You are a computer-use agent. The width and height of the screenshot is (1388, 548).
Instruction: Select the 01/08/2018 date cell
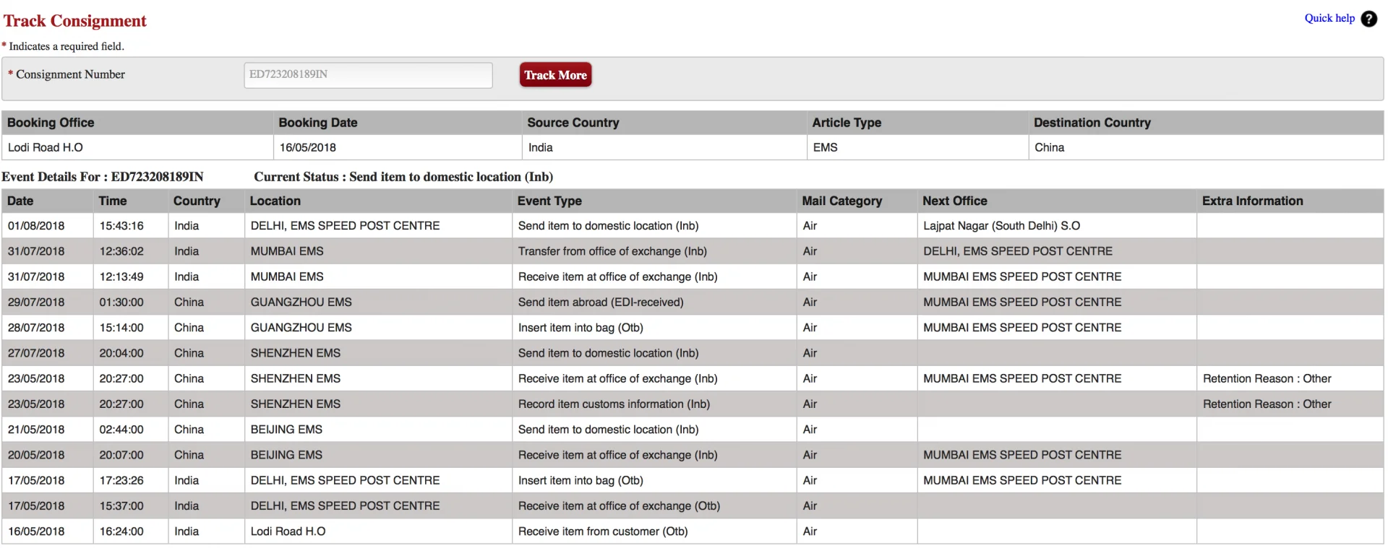(x=36, y=226)
